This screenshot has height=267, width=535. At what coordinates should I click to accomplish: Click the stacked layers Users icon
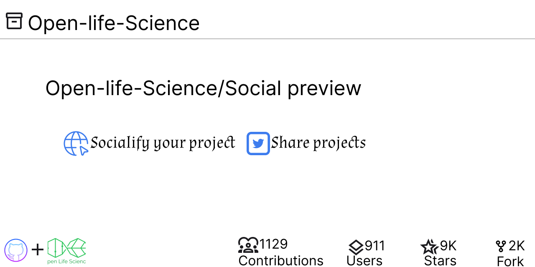point(356,247)
